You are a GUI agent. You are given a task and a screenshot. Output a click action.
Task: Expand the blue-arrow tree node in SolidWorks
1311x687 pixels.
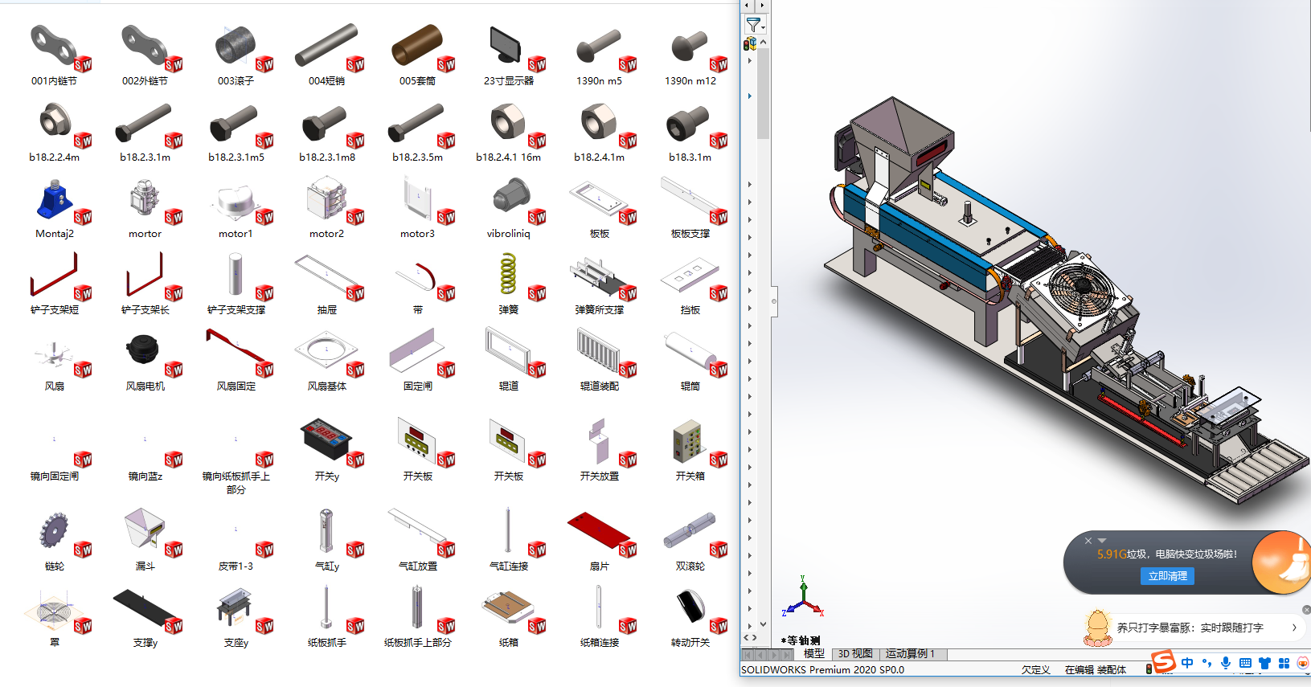750,96
